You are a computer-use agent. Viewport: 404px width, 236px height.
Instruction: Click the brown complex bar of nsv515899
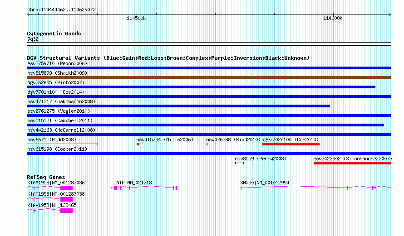click(209, 77)
